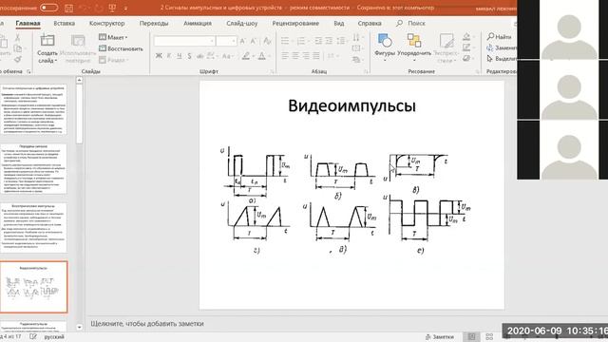Open Экспресс-стили quick styles

click(446, 48)
